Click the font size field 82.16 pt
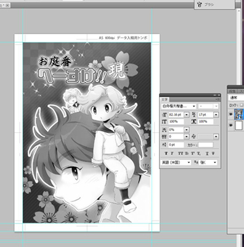 [x=176, y=114]
